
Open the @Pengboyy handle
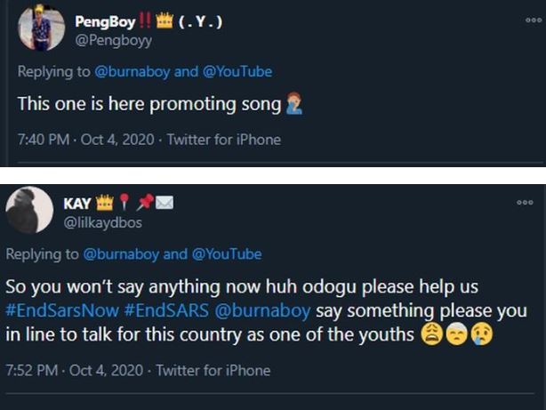pyautogui.click(x=118, y=40)
